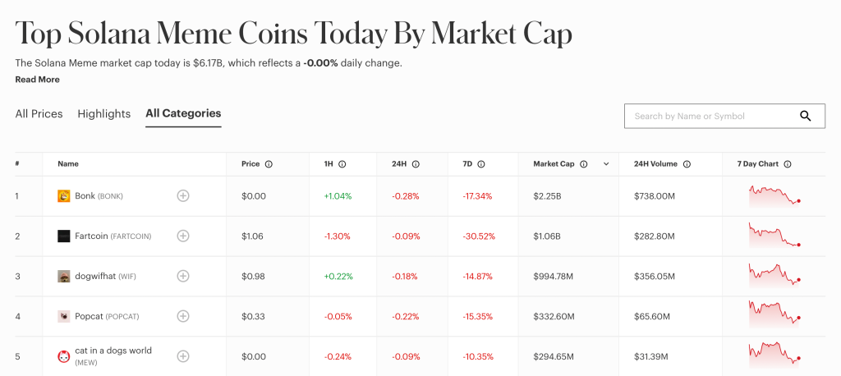View Popcat's 7 day chart thumbnail
841x376 pixels.
(x=774, y=315)
